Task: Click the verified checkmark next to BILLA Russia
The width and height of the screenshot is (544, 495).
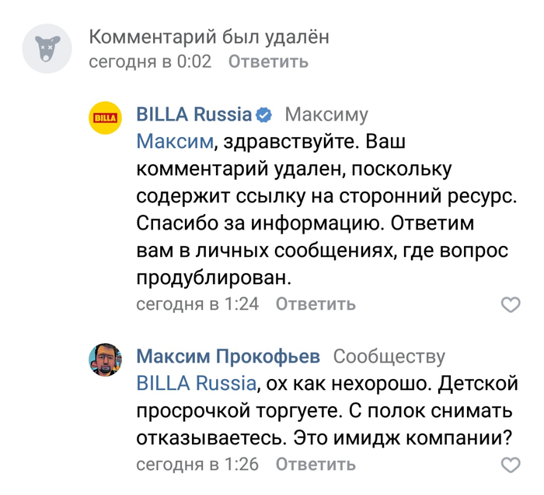Action: (x=264, y=115)
